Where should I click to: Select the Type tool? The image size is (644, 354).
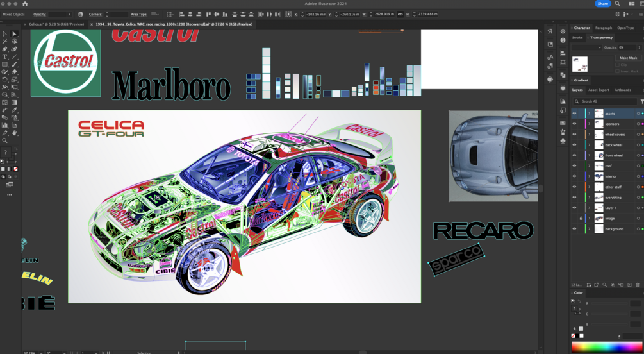pyautogui.click(x=5, y=56)
